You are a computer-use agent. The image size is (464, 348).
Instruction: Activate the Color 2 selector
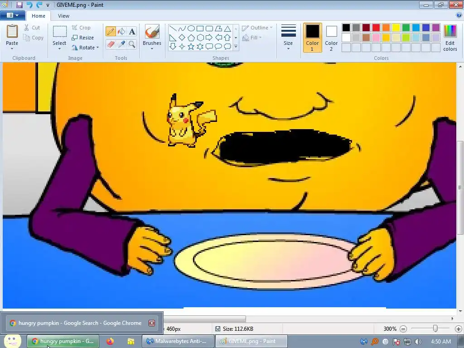pyautogui.click(x=331, y=38)
